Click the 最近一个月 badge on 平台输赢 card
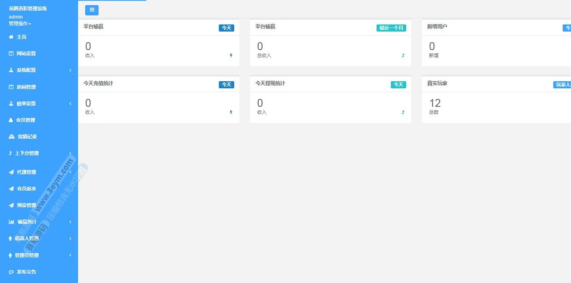This screenshot has width=571, height=283. (391, 28)
